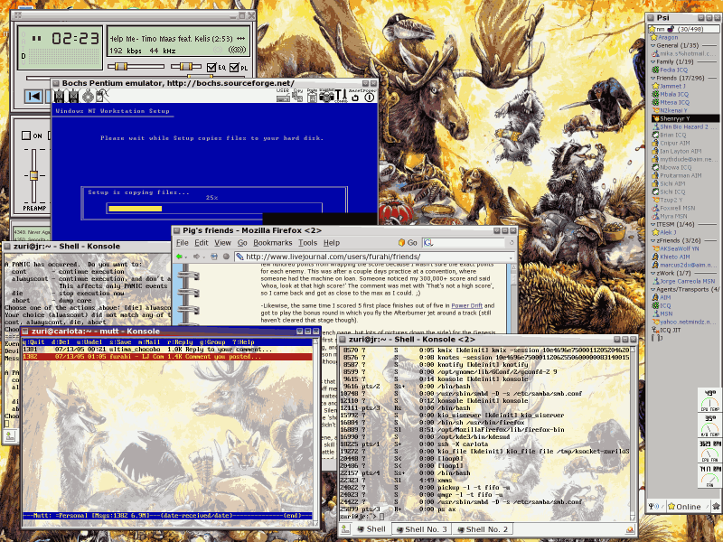Click Firefox's Home toolbar icon
The height and width of the screenshot is (542, 723).
[x=227, y=256]
